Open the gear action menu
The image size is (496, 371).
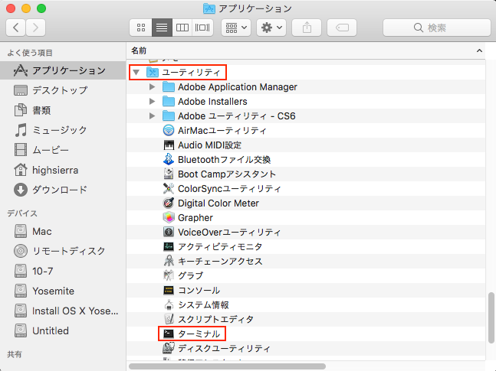click(x=271, y=28)
